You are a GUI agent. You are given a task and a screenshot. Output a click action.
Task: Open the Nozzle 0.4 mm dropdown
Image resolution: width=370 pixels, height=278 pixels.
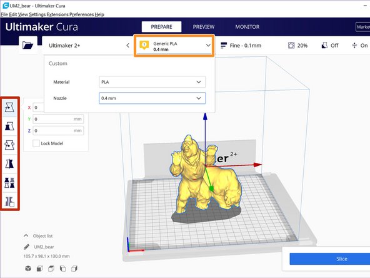tap(152, 98)
